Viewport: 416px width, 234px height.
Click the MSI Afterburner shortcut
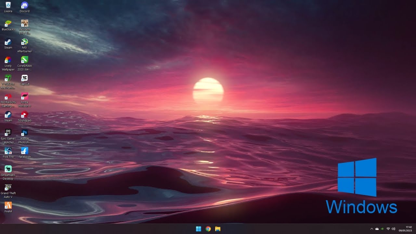[x=24, y=45]
